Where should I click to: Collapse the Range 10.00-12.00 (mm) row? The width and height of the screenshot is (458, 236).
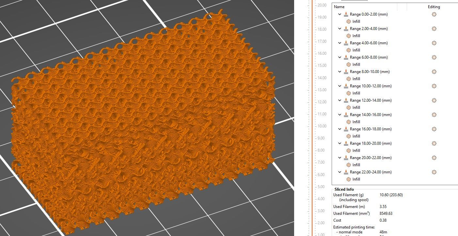[340, 86]
